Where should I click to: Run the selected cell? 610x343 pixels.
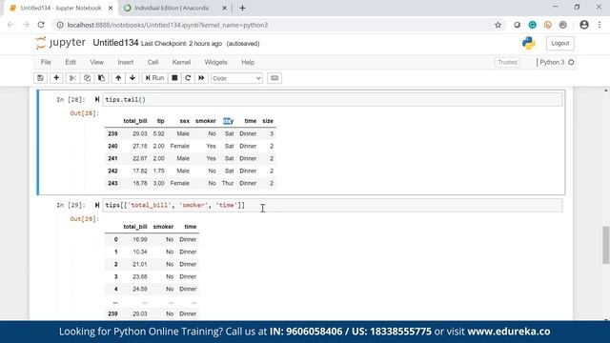tap(154, 78)
